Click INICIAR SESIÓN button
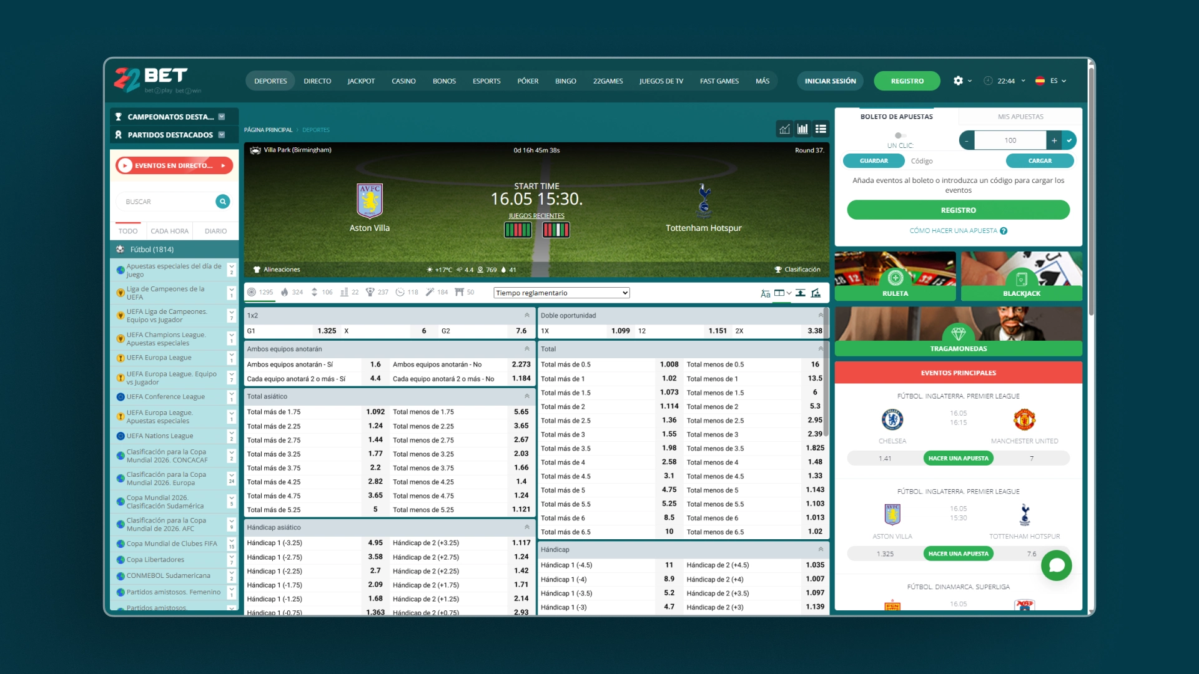Screen dimensions: 1199x674 click(830, 81)
